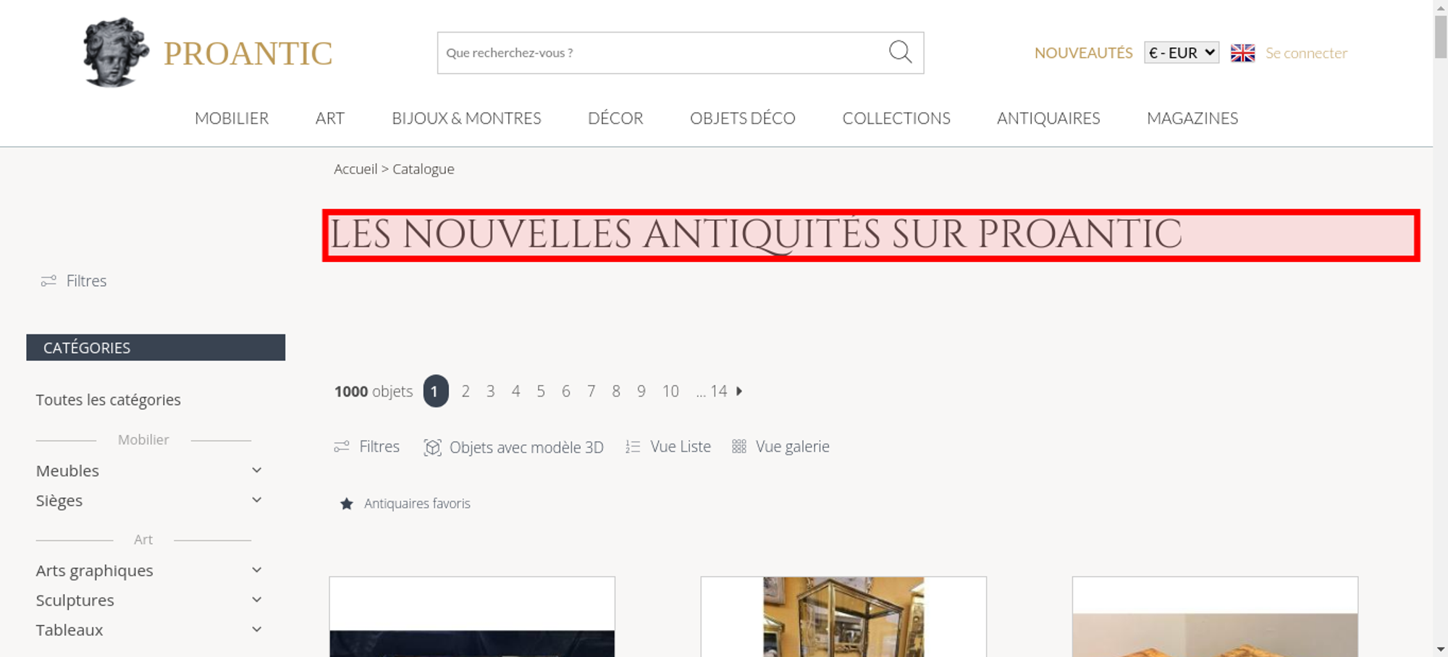Screen dimensions: 1448x657
Task: Expand the Meubles category
Action: coord(256,470)
